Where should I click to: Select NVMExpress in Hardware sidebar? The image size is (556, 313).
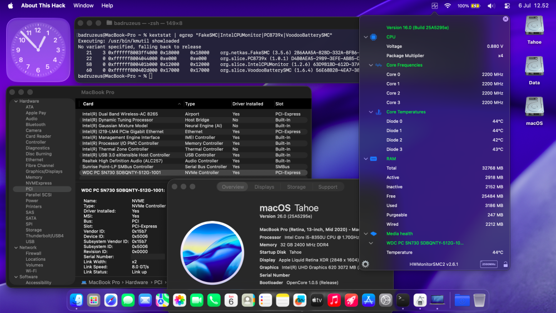click(39, 183)
